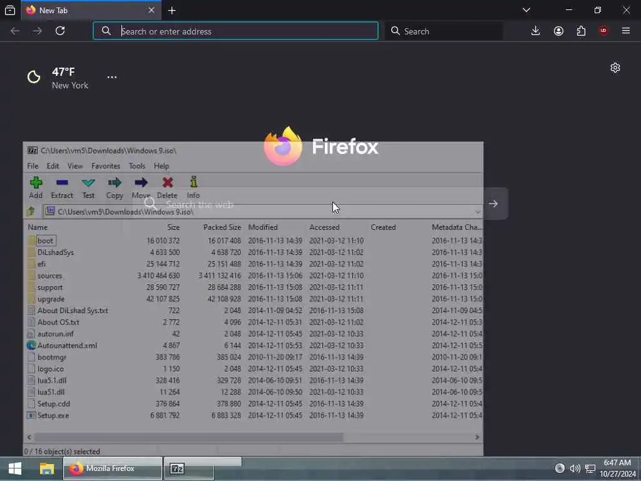
Task: Close the New Tab tab
Action: point(151,10)
